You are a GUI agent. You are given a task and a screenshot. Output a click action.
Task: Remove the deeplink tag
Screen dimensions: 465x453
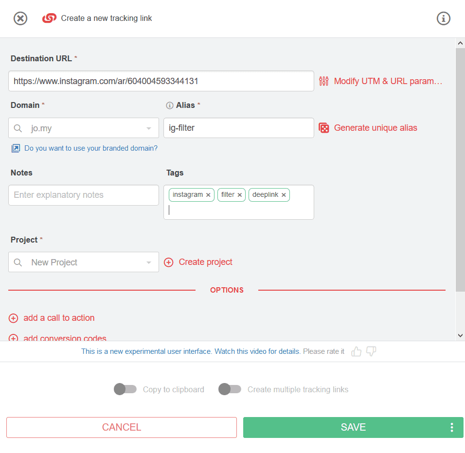[x=284, y=195]
